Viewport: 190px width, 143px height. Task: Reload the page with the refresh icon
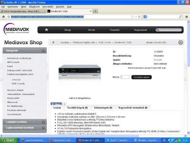click(139, 17)
